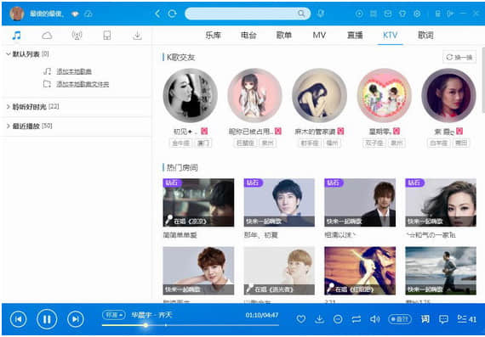Image resolution: width=485 pixels, height=337 pixels.
Task: Click the heart favorite icon in player bar
Action: tap(301, 319)
